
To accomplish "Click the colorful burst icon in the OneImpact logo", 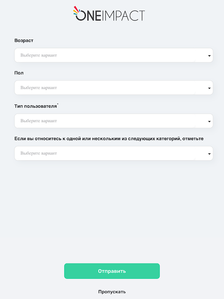I will point(77,10).
